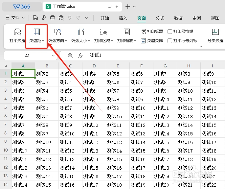The image size is (225, 189).
Task: Expand the 打印区域 dropdown arrow
Action: coord(112,41)
